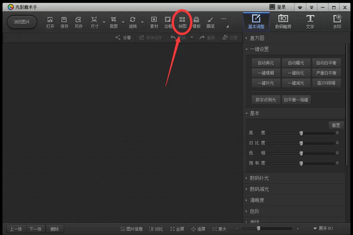Click 白平衡一指键 button
Viewport: 353px width, 235px height.
(x=296, y=100)
